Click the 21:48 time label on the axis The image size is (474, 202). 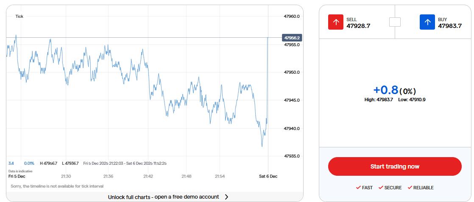coord(186,176)
